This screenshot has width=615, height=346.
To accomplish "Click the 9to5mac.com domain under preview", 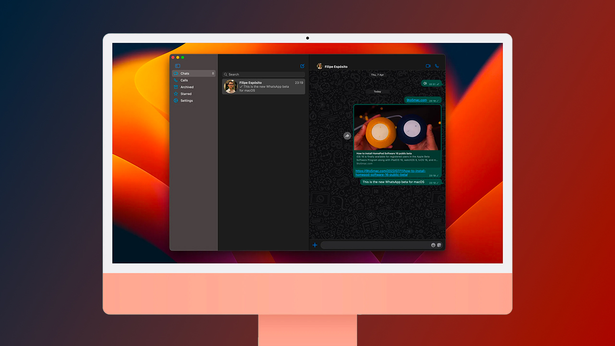I will pos(365,163).
